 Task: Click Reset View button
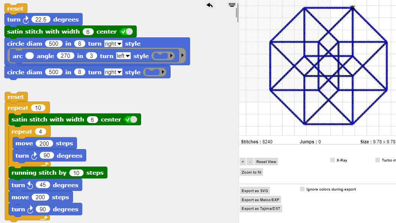tap(266, 161)
